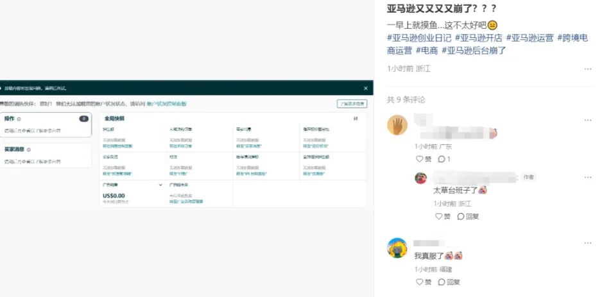This screenshot has height=297, width=602.
Task: Click the 了解更多信息 button
Action: [x=352, y=104]
